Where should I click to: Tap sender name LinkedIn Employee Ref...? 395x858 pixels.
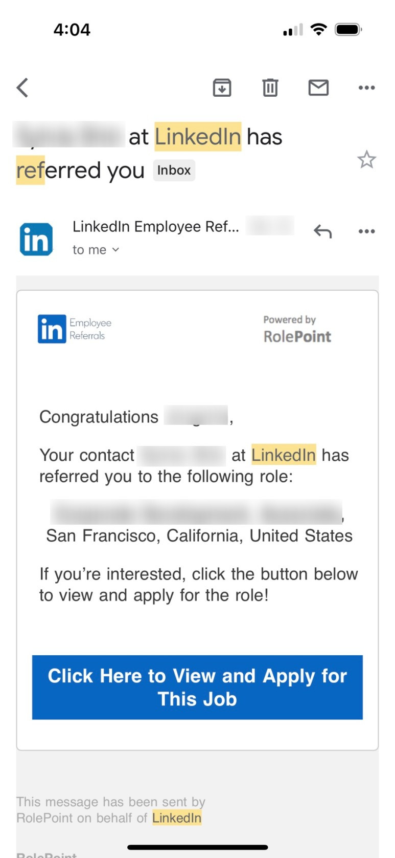pos(155,226)
